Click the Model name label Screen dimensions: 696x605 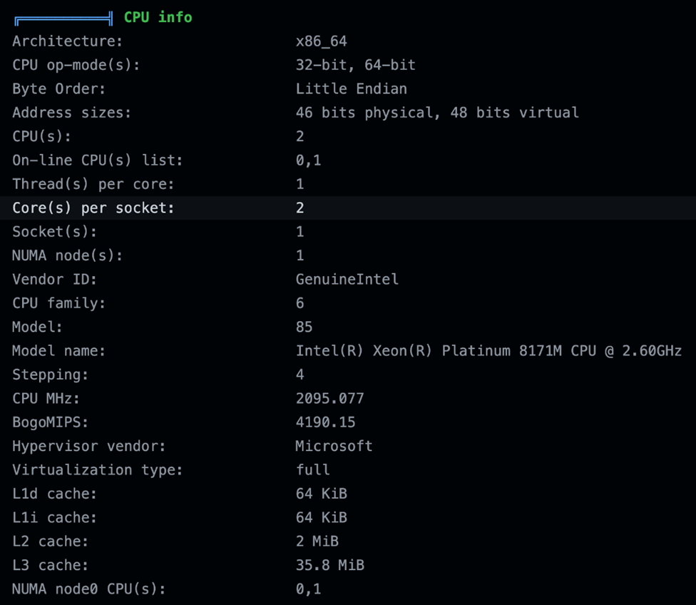[58, 351]
